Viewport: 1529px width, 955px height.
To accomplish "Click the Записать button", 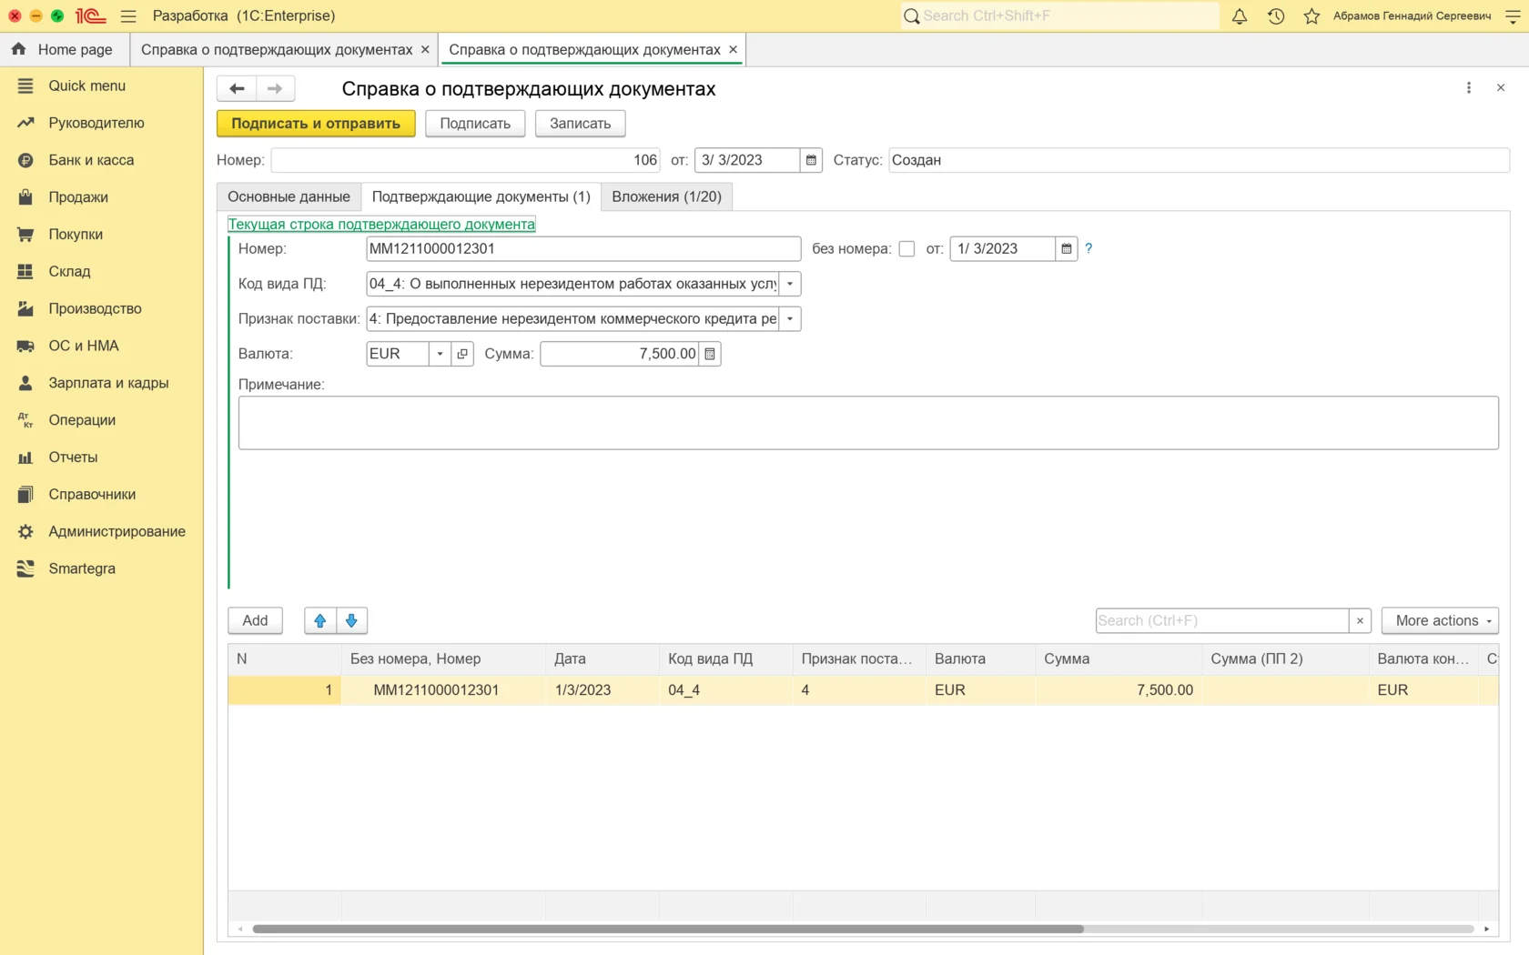I will click(x=580, y=124).
